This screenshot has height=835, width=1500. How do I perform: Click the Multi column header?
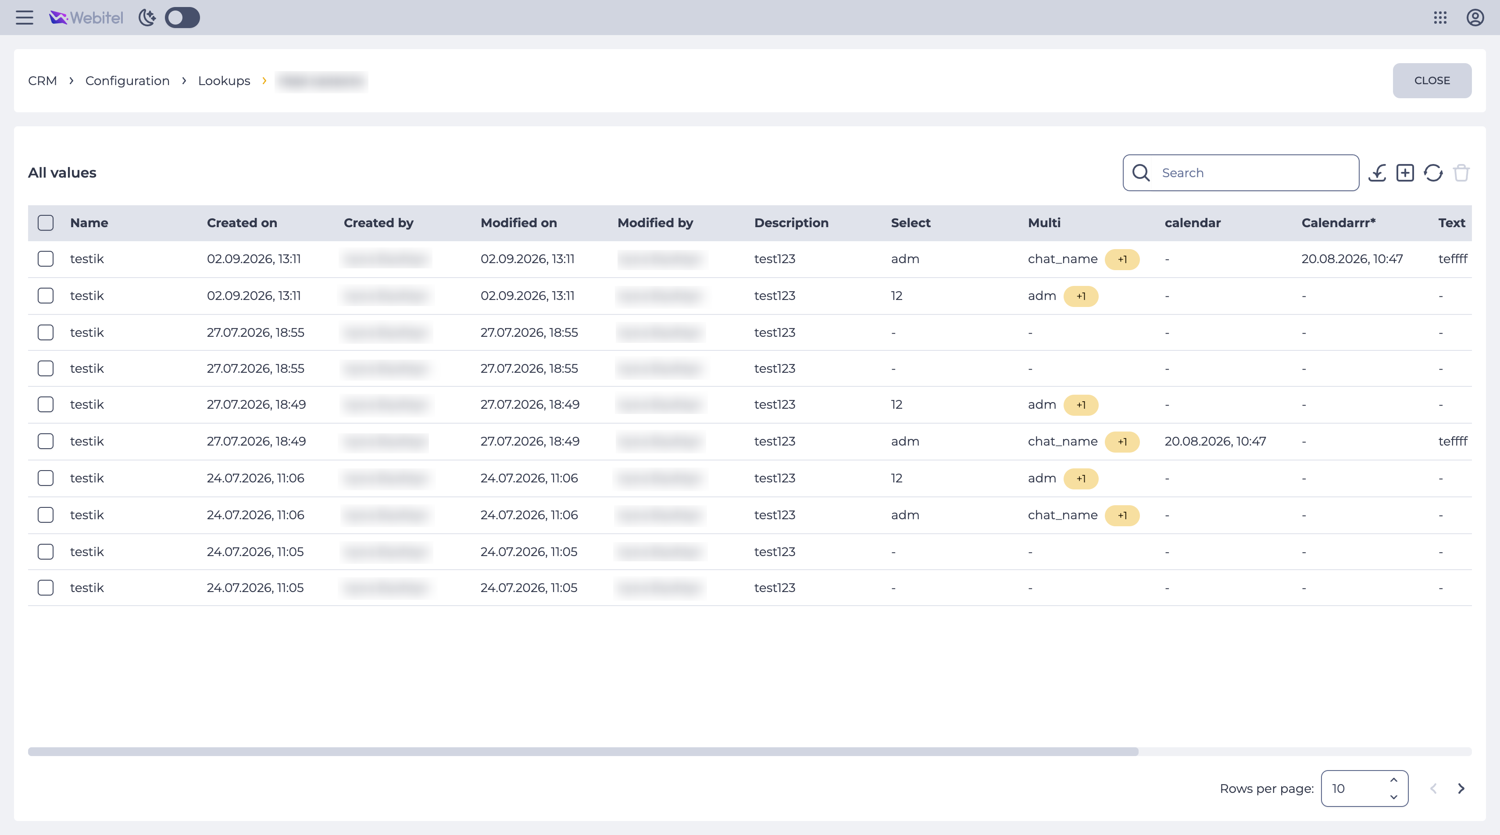coord(1044,223)
